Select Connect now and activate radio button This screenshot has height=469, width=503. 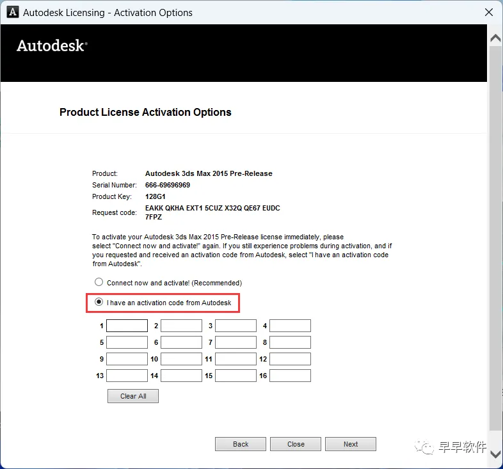[x=99, y=282]
